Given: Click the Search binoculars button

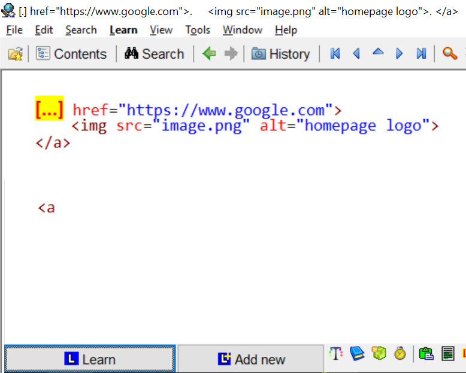Looking at the screenshot, I should click(155, 54).
